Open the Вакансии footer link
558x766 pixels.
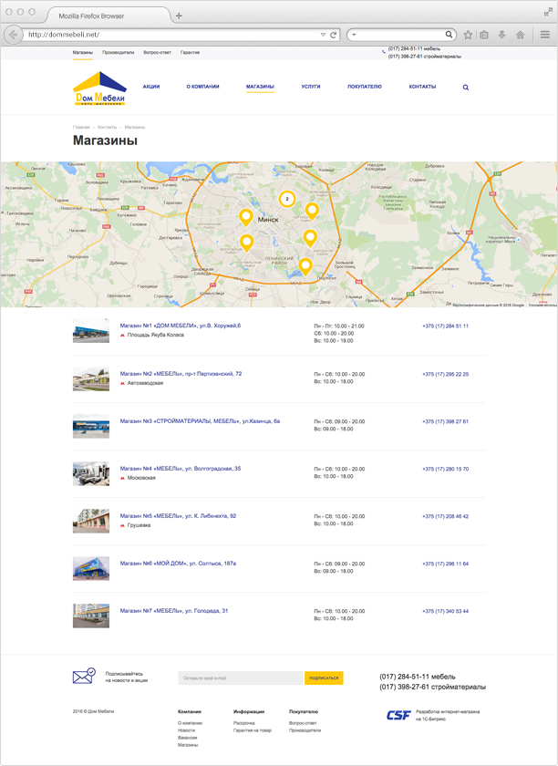pos(187,738)
